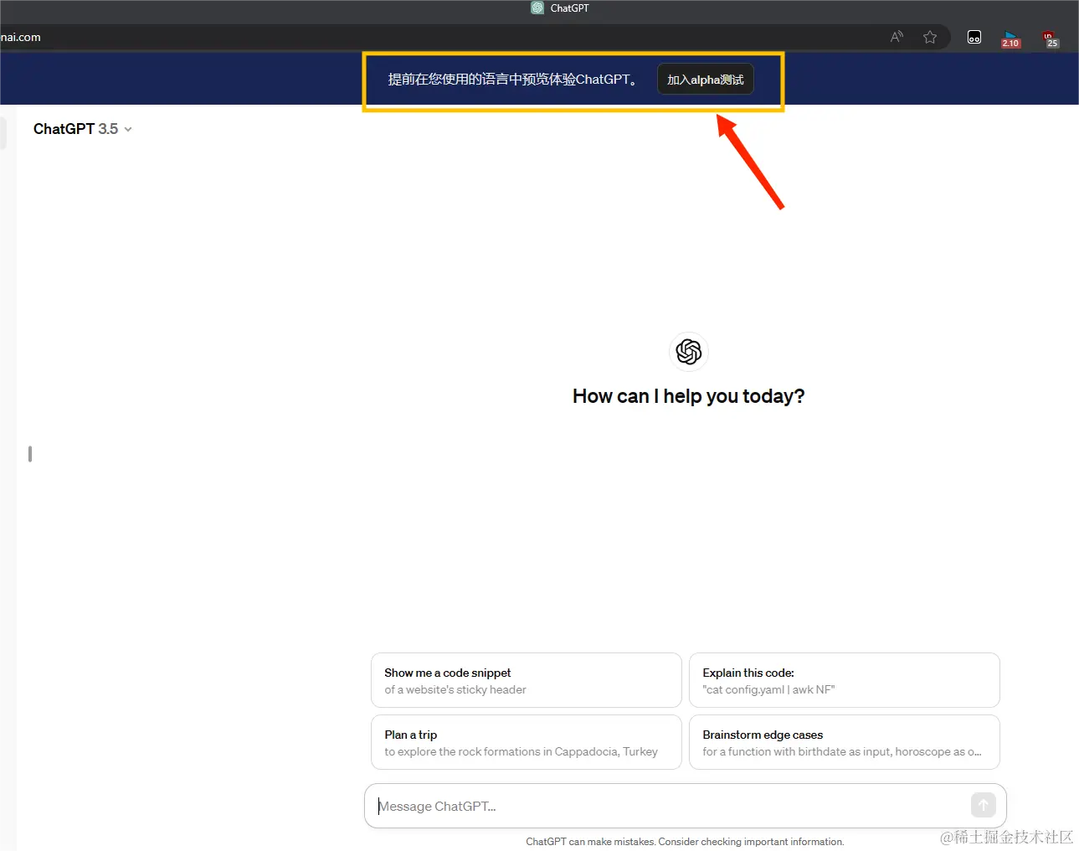1079x851 pixels.
Task: Click the robot-face extension icon in toolbar
Action: point(974,37)
